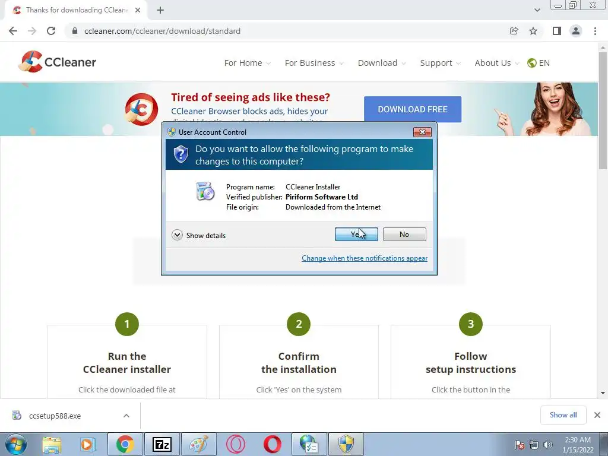The width and height of the screenshot is (608, 456).
Task: Change language with EN globe
Action: pyautogui.click(x=538, y=63)
